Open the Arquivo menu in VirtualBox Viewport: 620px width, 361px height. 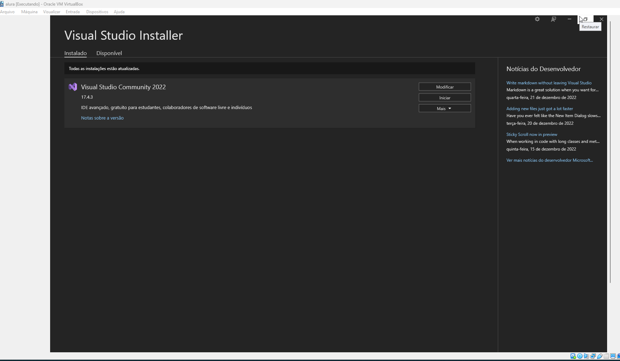tap(7, 12)
